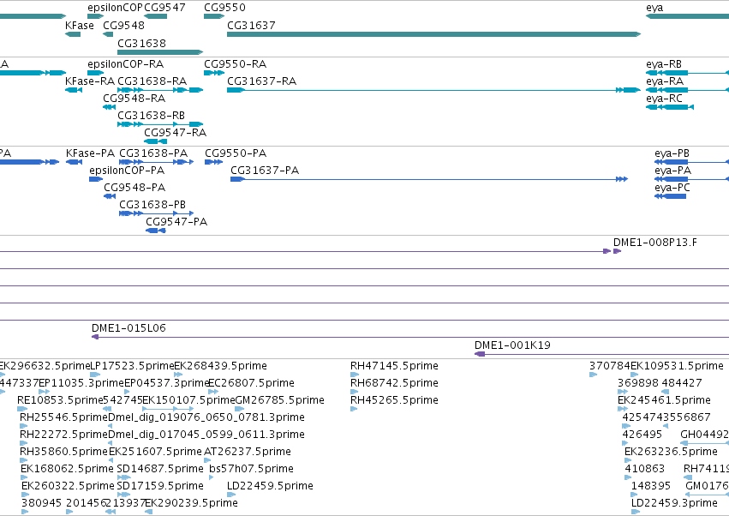Image resolution: width=729 pixels, height=516 pixels.
Task: Click the CG31637-RA label text
Action: [x=262, y=81]
